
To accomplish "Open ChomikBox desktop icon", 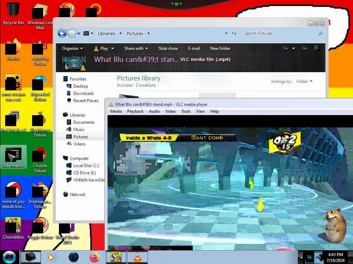I will [x=13, y=228].
